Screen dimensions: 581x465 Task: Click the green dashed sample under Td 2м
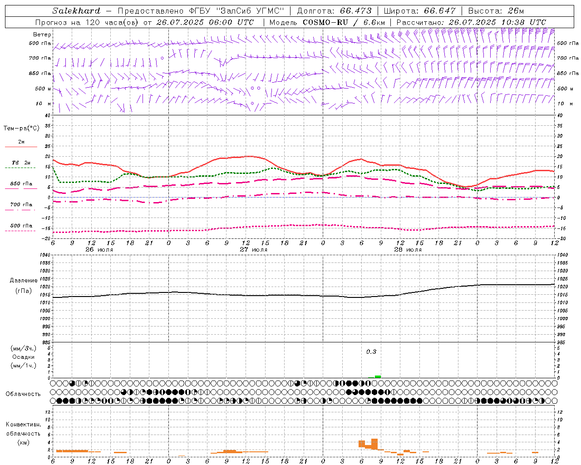coord(20,168)
